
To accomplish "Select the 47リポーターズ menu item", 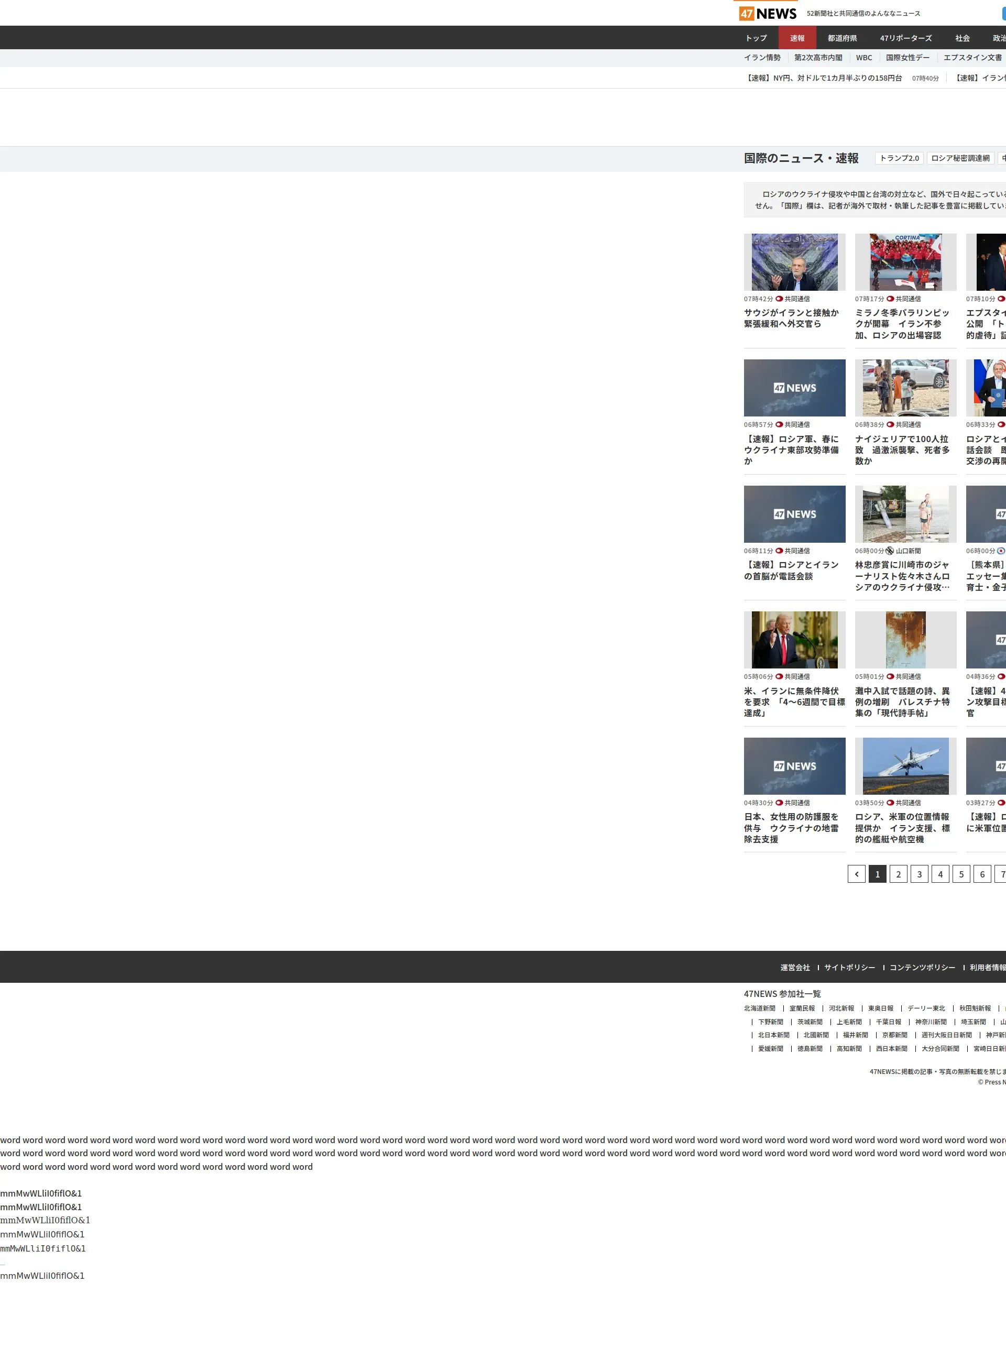I will tap(905, 38).
